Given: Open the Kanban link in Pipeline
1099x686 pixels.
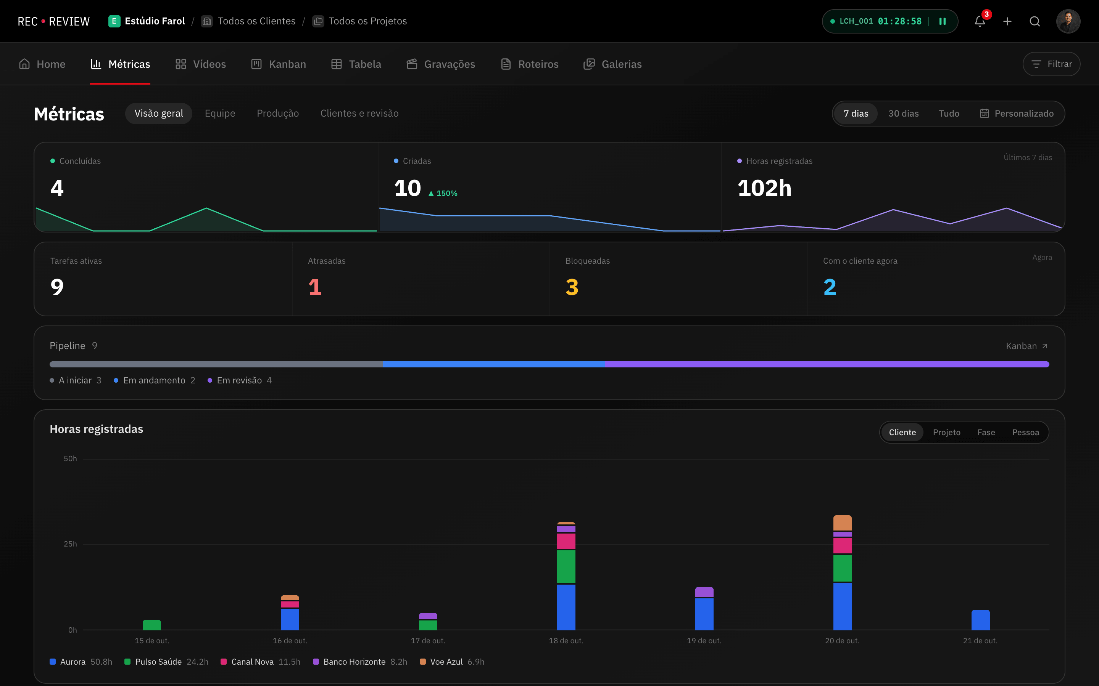Looking at the screenshot, I should point(1027,346).
